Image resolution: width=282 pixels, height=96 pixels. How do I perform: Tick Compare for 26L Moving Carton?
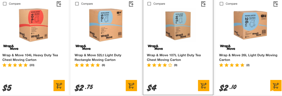click(x=222, y=4)
